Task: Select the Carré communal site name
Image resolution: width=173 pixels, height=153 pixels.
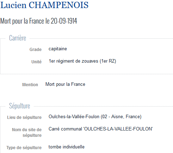Action: point(101,129)
